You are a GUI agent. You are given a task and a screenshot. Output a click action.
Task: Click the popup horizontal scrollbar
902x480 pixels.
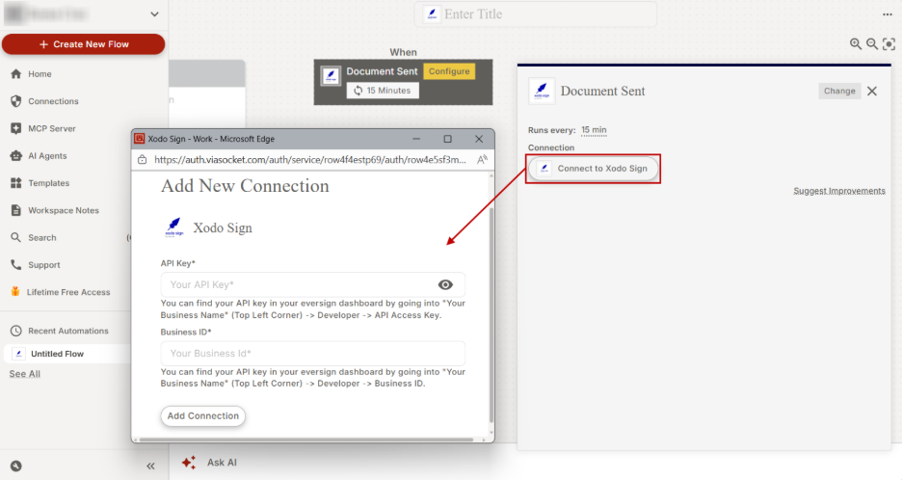click(x=306, y=440)
